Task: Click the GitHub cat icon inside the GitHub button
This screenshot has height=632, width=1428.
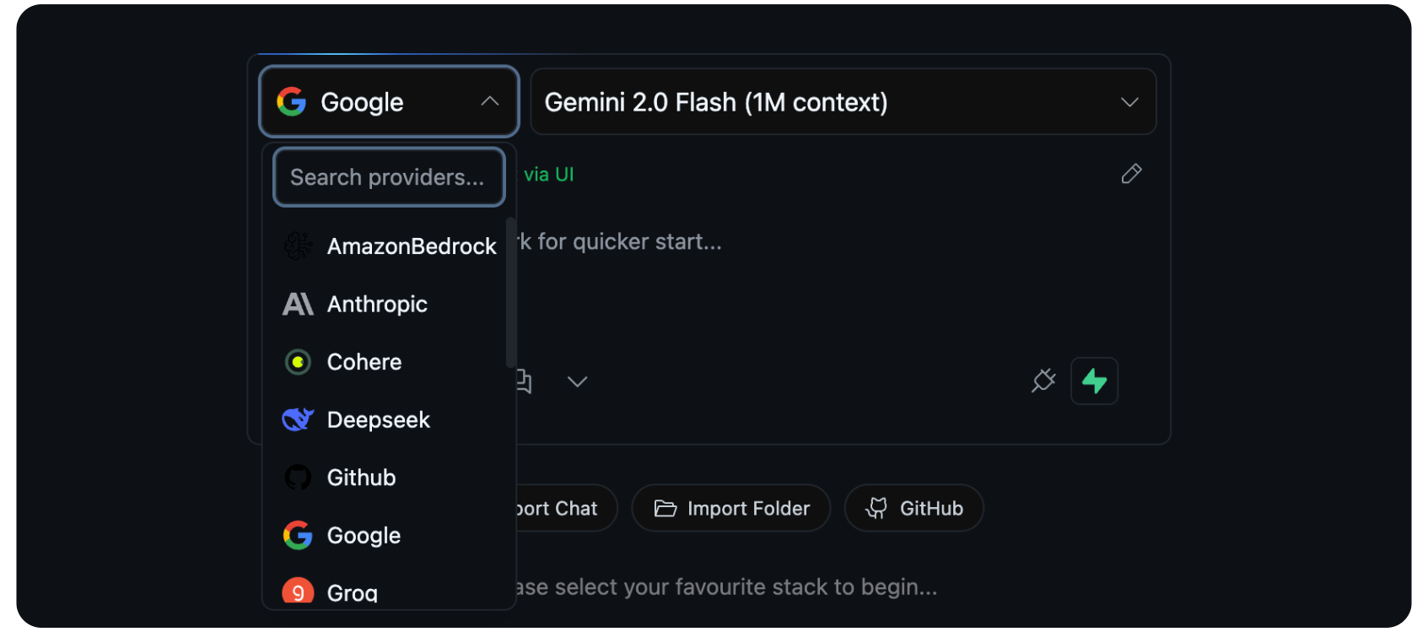Action: (x=877, y=508)
